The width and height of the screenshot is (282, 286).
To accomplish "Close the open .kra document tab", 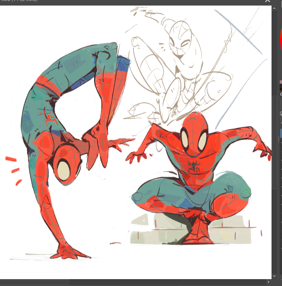I will tap(268, 1).
